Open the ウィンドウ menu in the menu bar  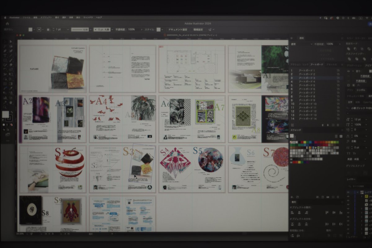point(88,18)
